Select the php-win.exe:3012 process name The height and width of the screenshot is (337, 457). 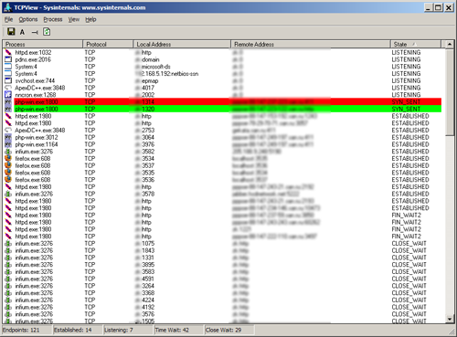(x=37, y=137)
